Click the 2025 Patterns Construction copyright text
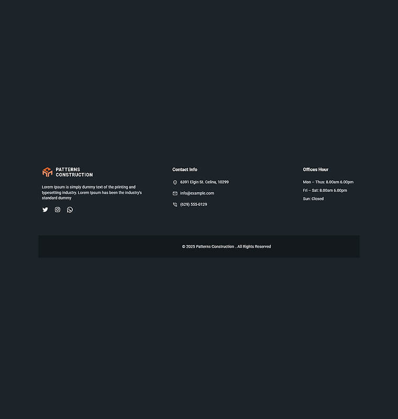Image resolution: width=398 pixels, height=419 pixels. click(x=208, y=247)
